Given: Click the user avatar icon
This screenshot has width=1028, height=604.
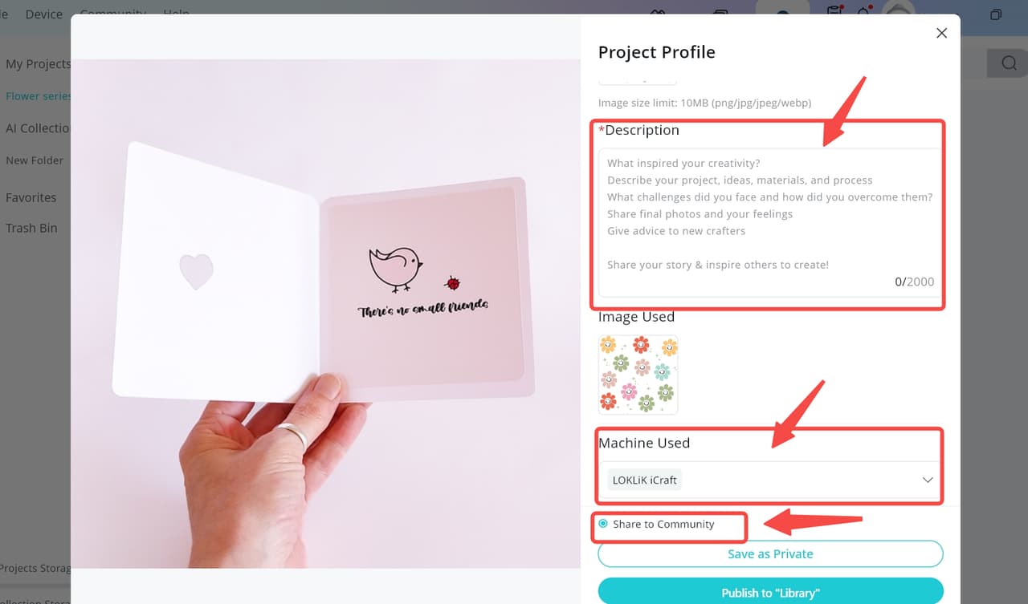Looking at the screenshot, I should coord(898,10).
